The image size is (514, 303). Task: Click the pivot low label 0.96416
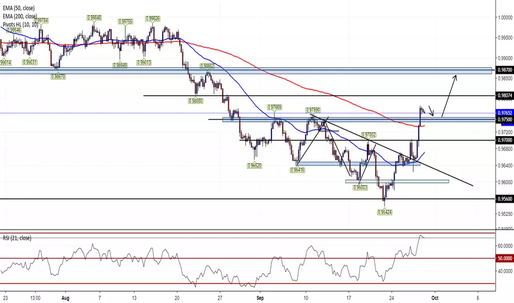point(298,170)
